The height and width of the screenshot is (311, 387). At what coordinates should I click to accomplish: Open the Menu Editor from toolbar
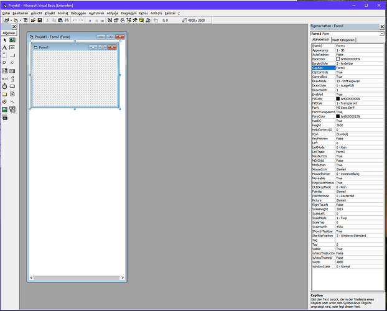(x=25, y=21)
